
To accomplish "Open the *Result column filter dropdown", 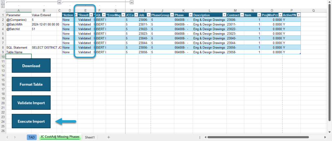I will [91, 15].
